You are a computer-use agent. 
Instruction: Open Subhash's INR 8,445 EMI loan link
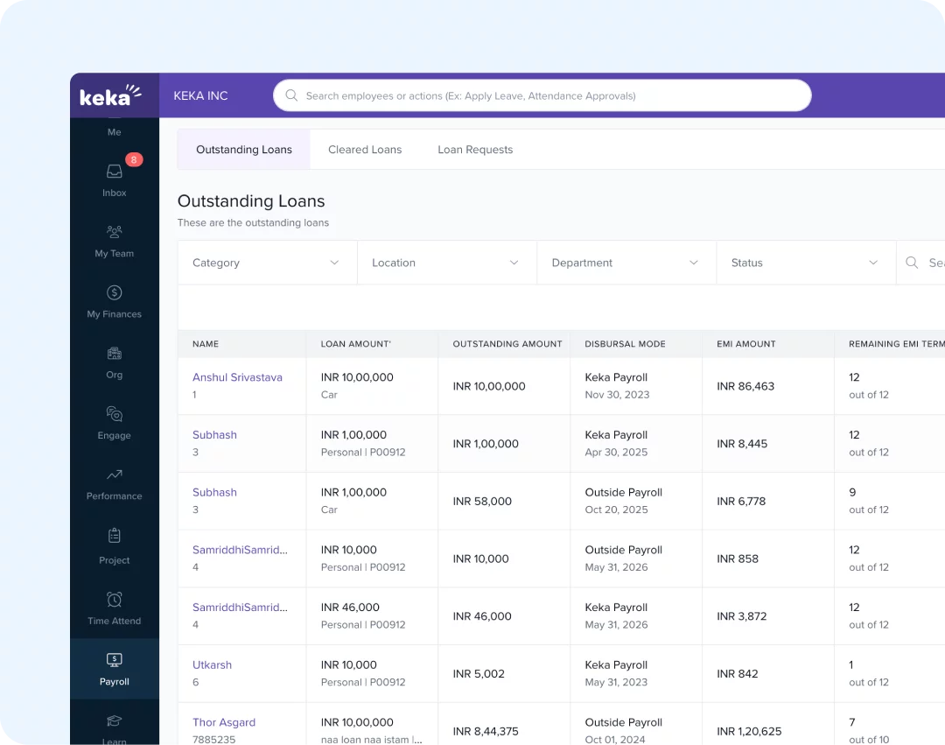[214, 434]
